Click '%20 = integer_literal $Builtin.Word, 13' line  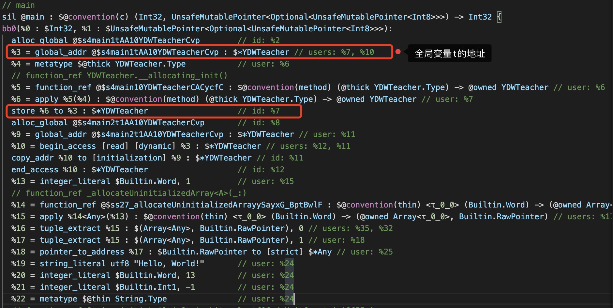point(153,275)
